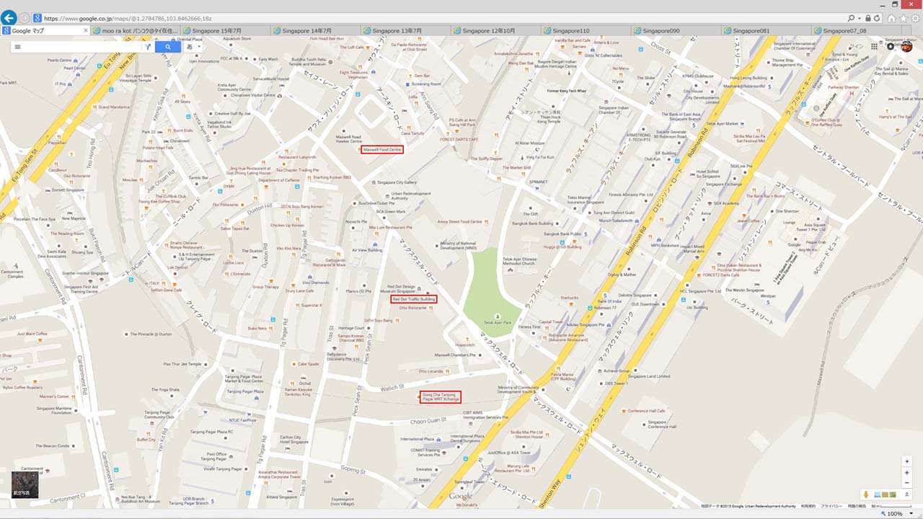Open the あ input method dropdown
The width and height of the screenshot is (923, 519).
coord(193,47)
